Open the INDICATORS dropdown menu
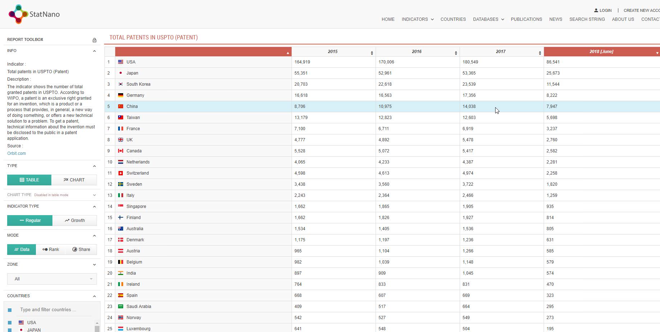 [x=418, y=19]
